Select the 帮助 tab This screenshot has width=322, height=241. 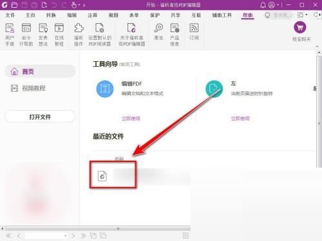[247, 15]
